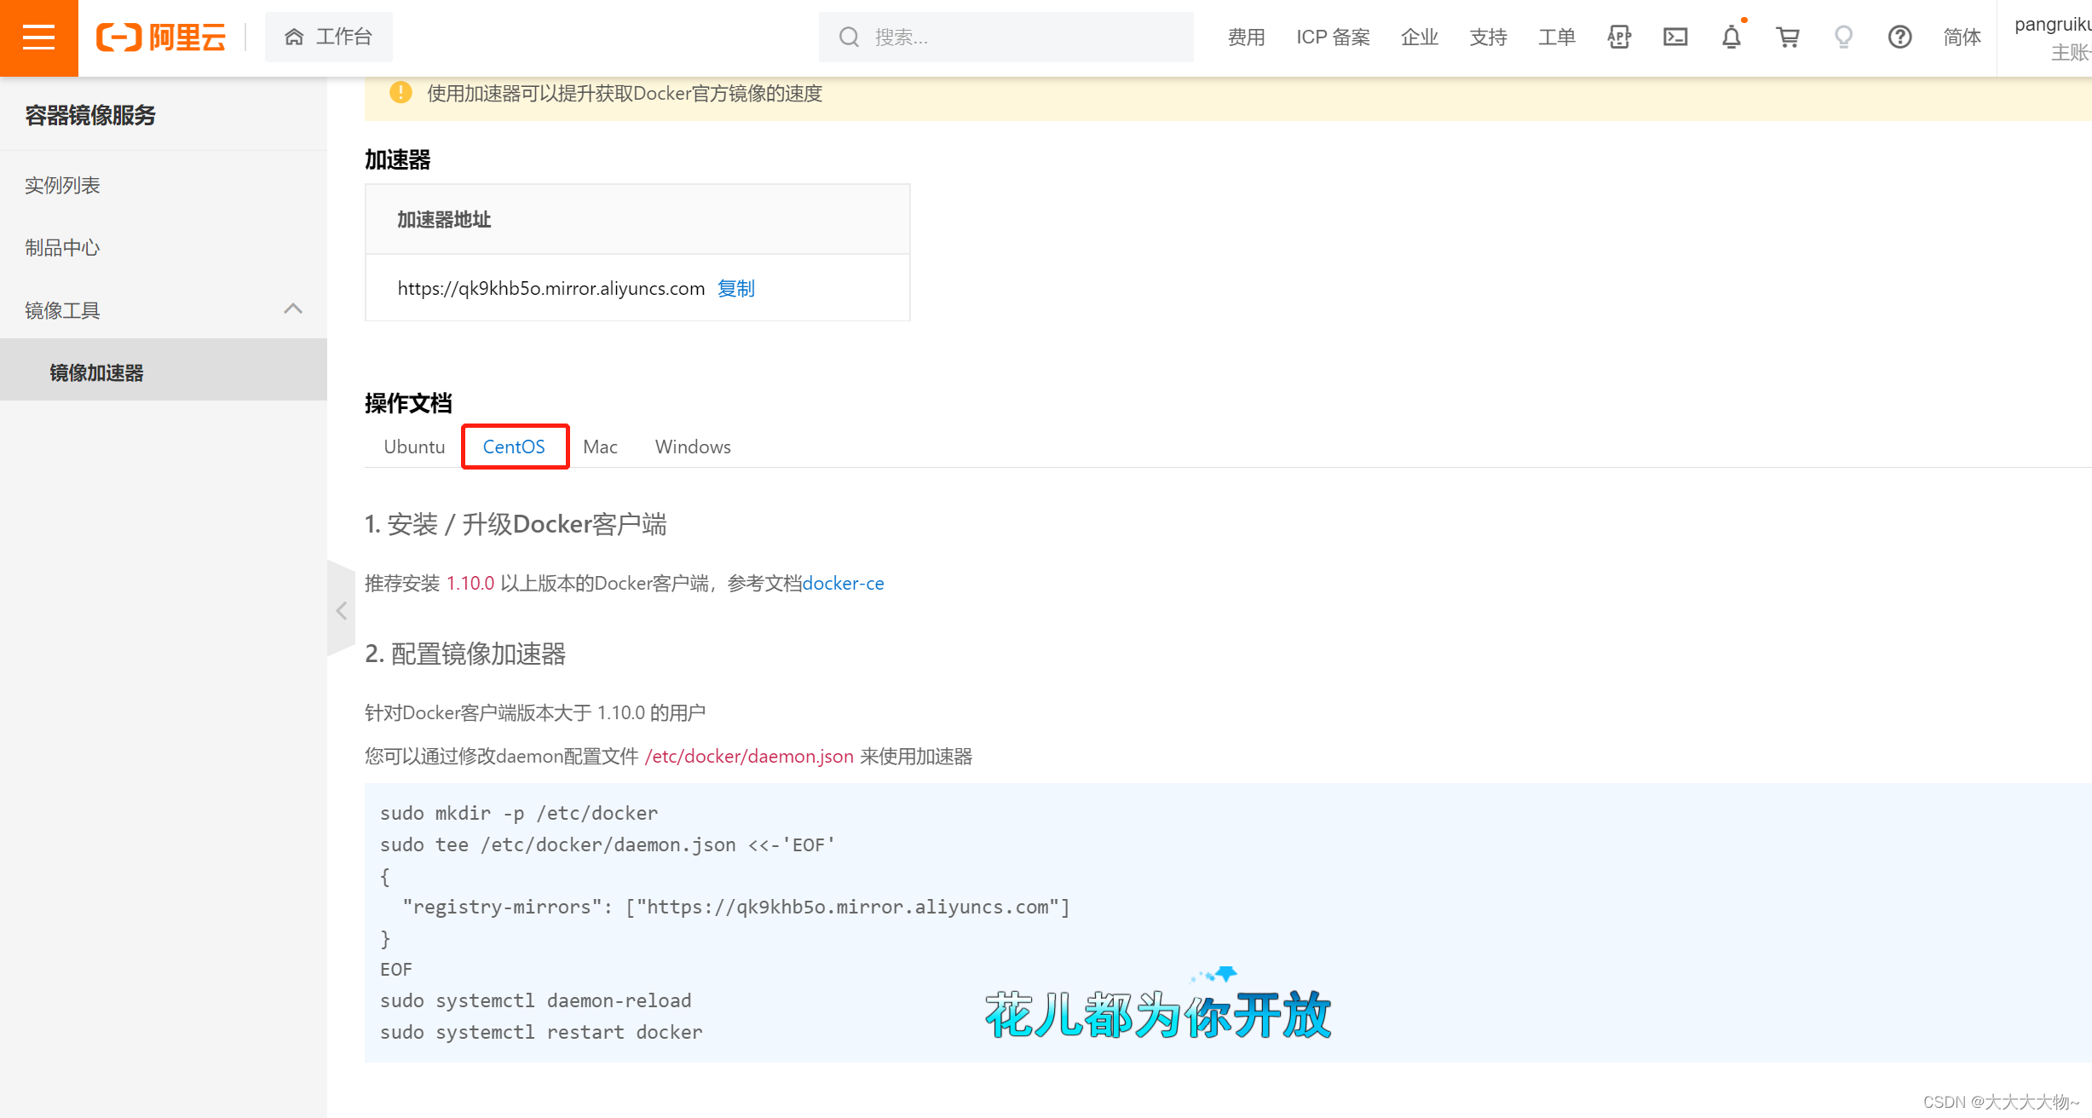Click the /etc/docker/daemon.json path text
Screen dimensions: 2092x1118
pos(749,757)
